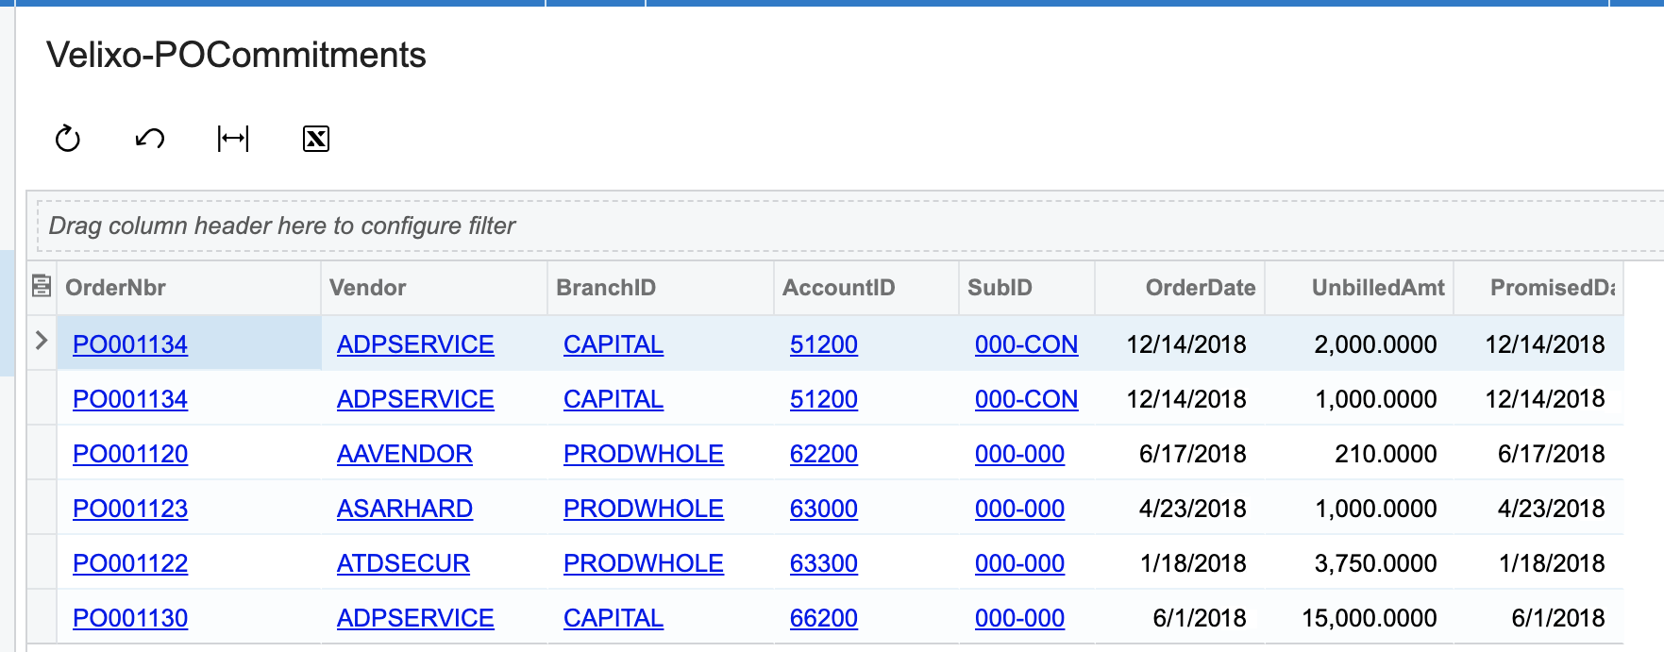This screenshot has width=1664, height=652.
Task: Open order link PO001130
Action: tap(130, 618)
